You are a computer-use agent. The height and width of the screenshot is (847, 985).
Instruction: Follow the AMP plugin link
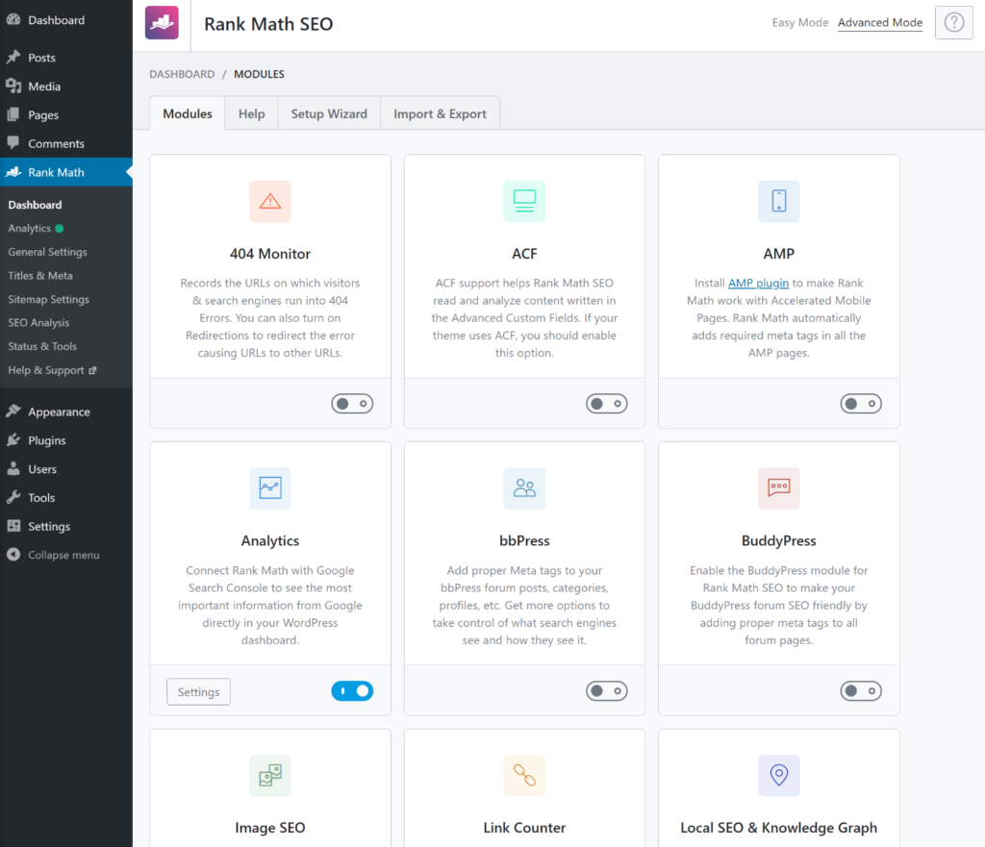(758, 284)
